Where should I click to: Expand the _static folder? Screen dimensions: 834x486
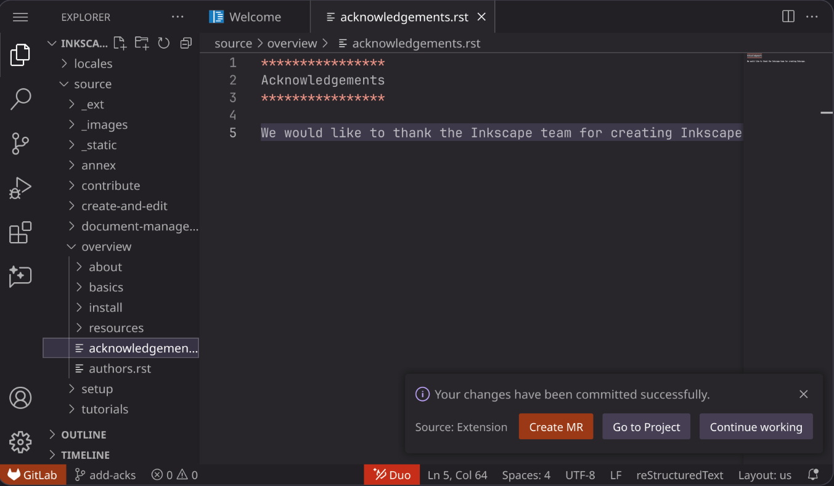point(121,145)
